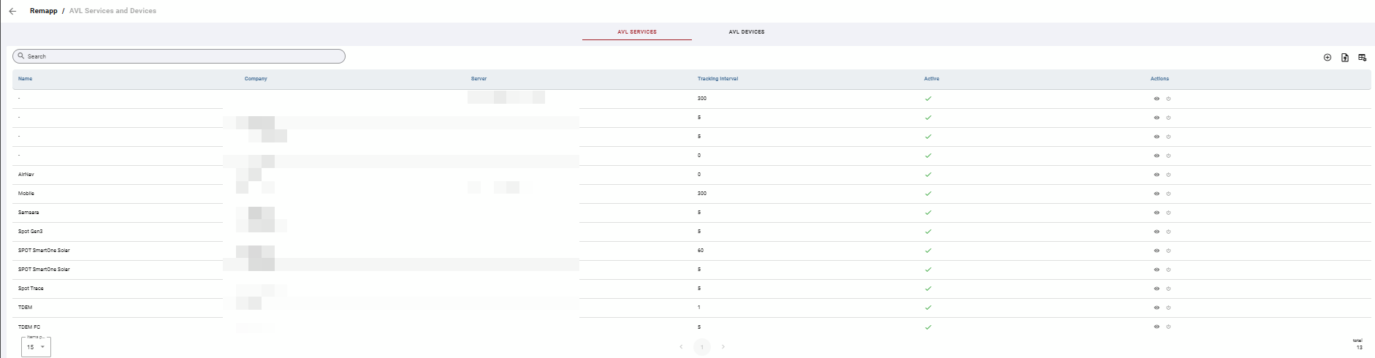Image resolution: width=1375 pixels, height=358 pixels.
Task: View the unnamed service with interval 300
Action: point(1157,99)
